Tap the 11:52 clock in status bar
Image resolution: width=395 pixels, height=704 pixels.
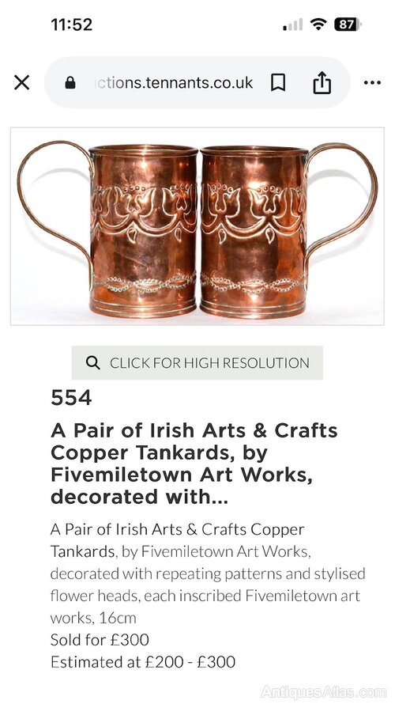pos(72,25)
